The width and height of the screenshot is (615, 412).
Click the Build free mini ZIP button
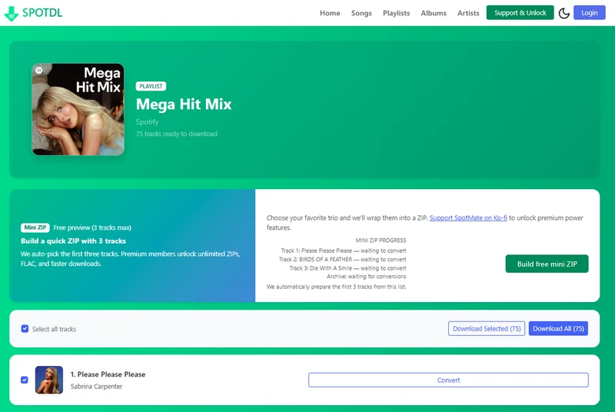(547, 264)
